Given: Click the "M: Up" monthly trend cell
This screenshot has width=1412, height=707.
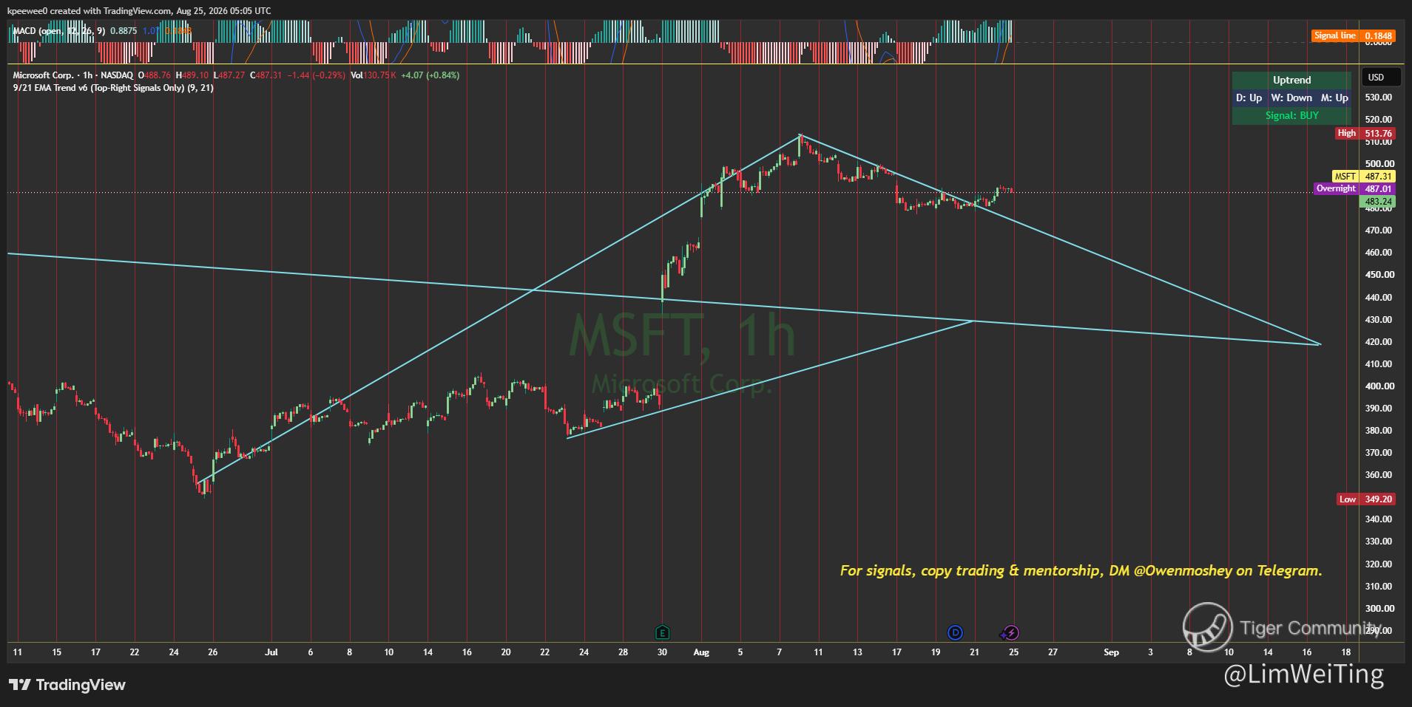Looking at the screenshot, I should click(x=1334, y=98).
